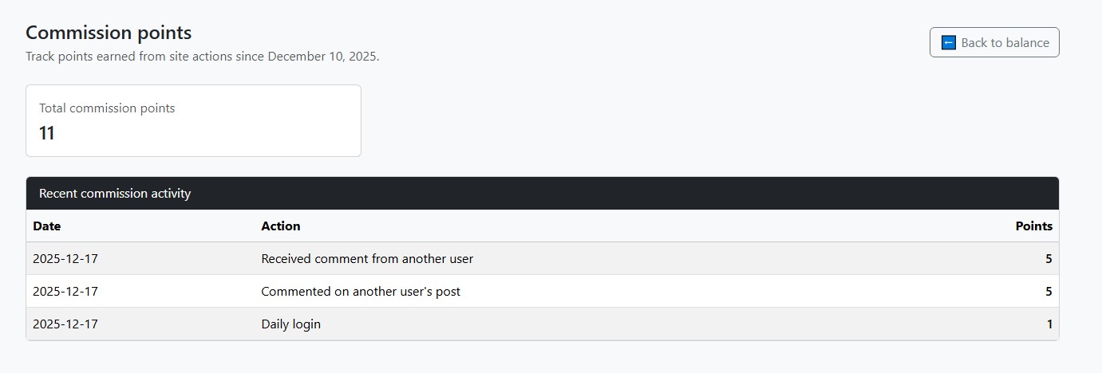Click the Action column header
This screenshot has width=1102, height=373.
click(x=281, y=226)
